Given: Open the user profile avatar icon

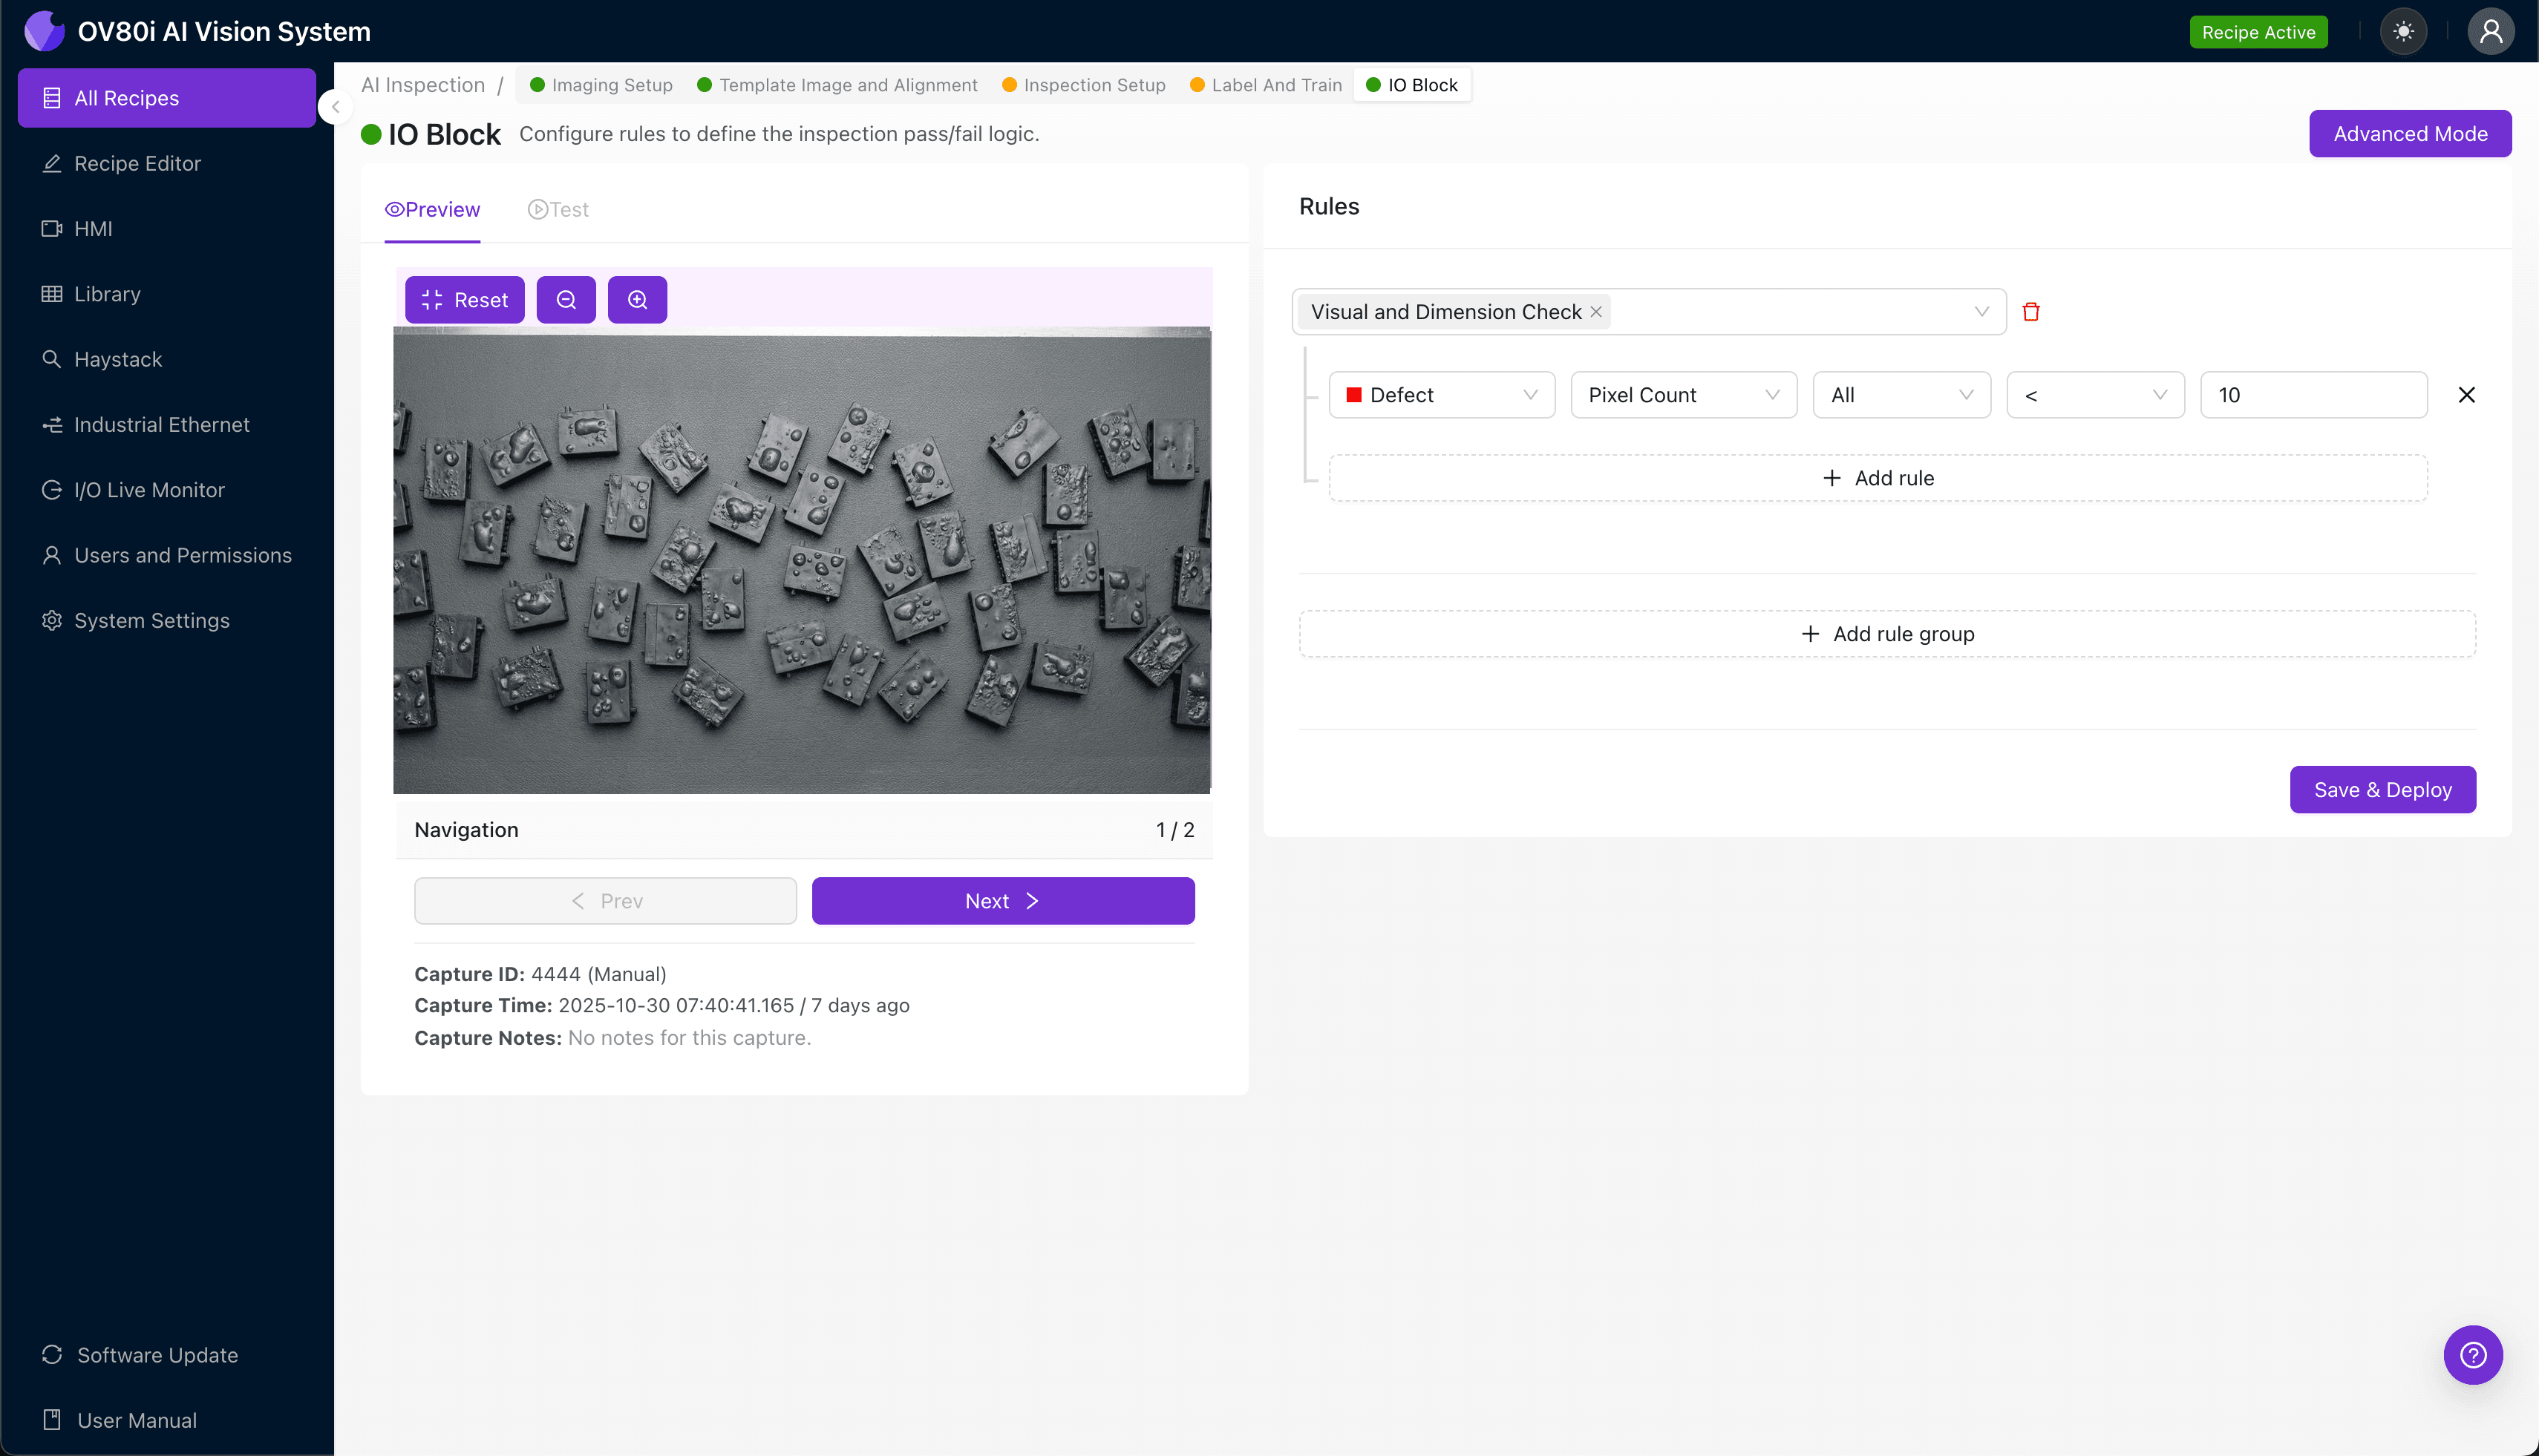Looking at the screenshot, I should click(2490, 32).
